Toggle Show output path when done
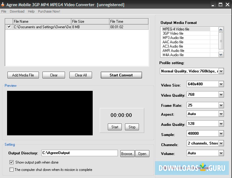The image size is (232, 178). [x=11, y=162]
